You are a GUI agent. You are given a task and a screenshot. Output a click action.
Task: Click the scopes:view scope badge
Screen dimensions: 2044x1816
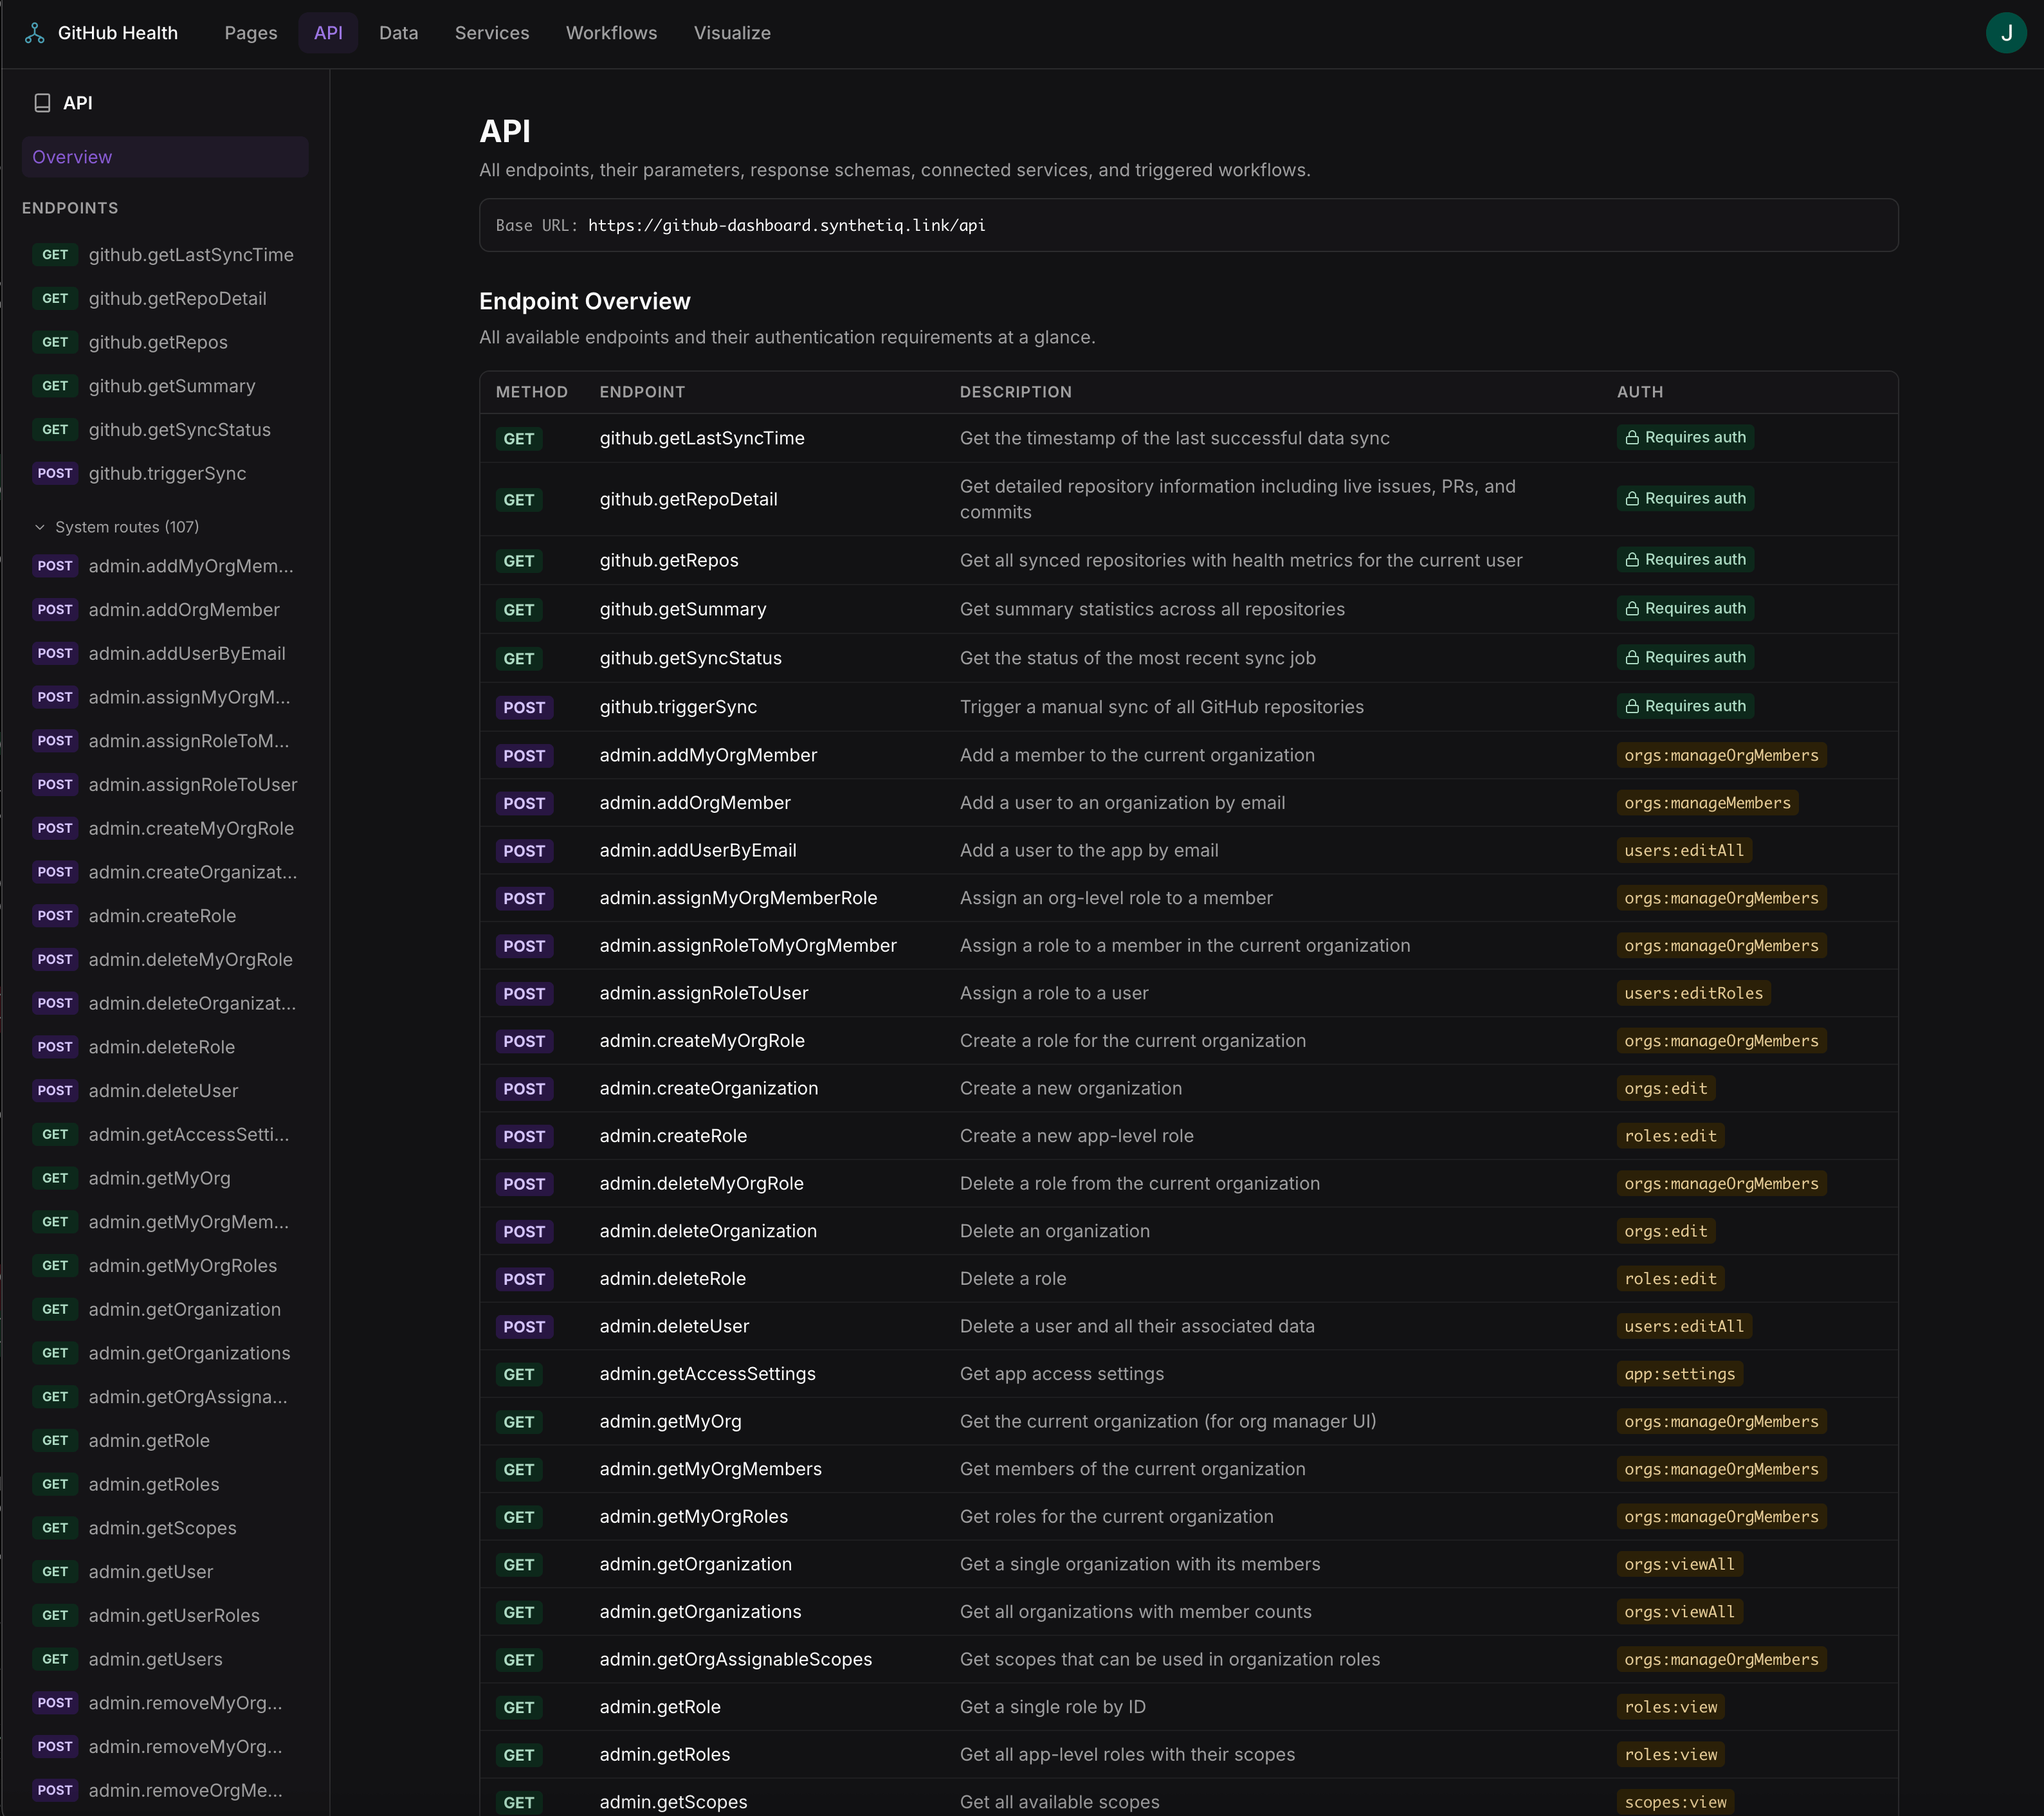click(1675, 1802)
